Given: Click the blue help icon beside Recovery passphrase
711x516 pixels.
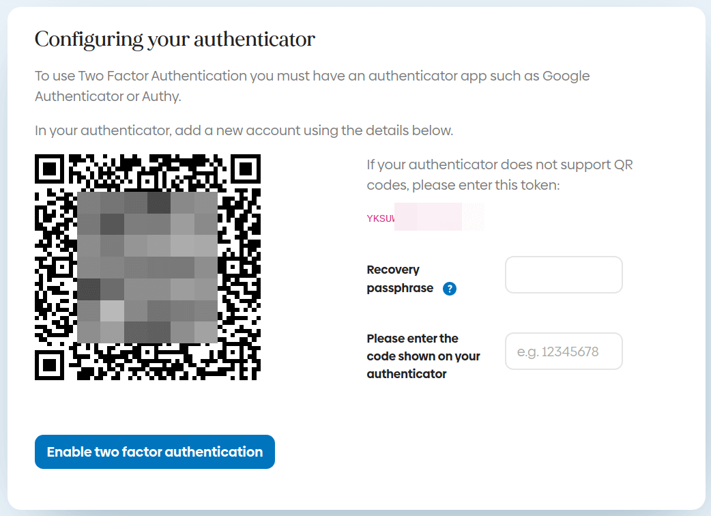Looking at the screenshot, I should pyautogui.click(x=450, y=289).
